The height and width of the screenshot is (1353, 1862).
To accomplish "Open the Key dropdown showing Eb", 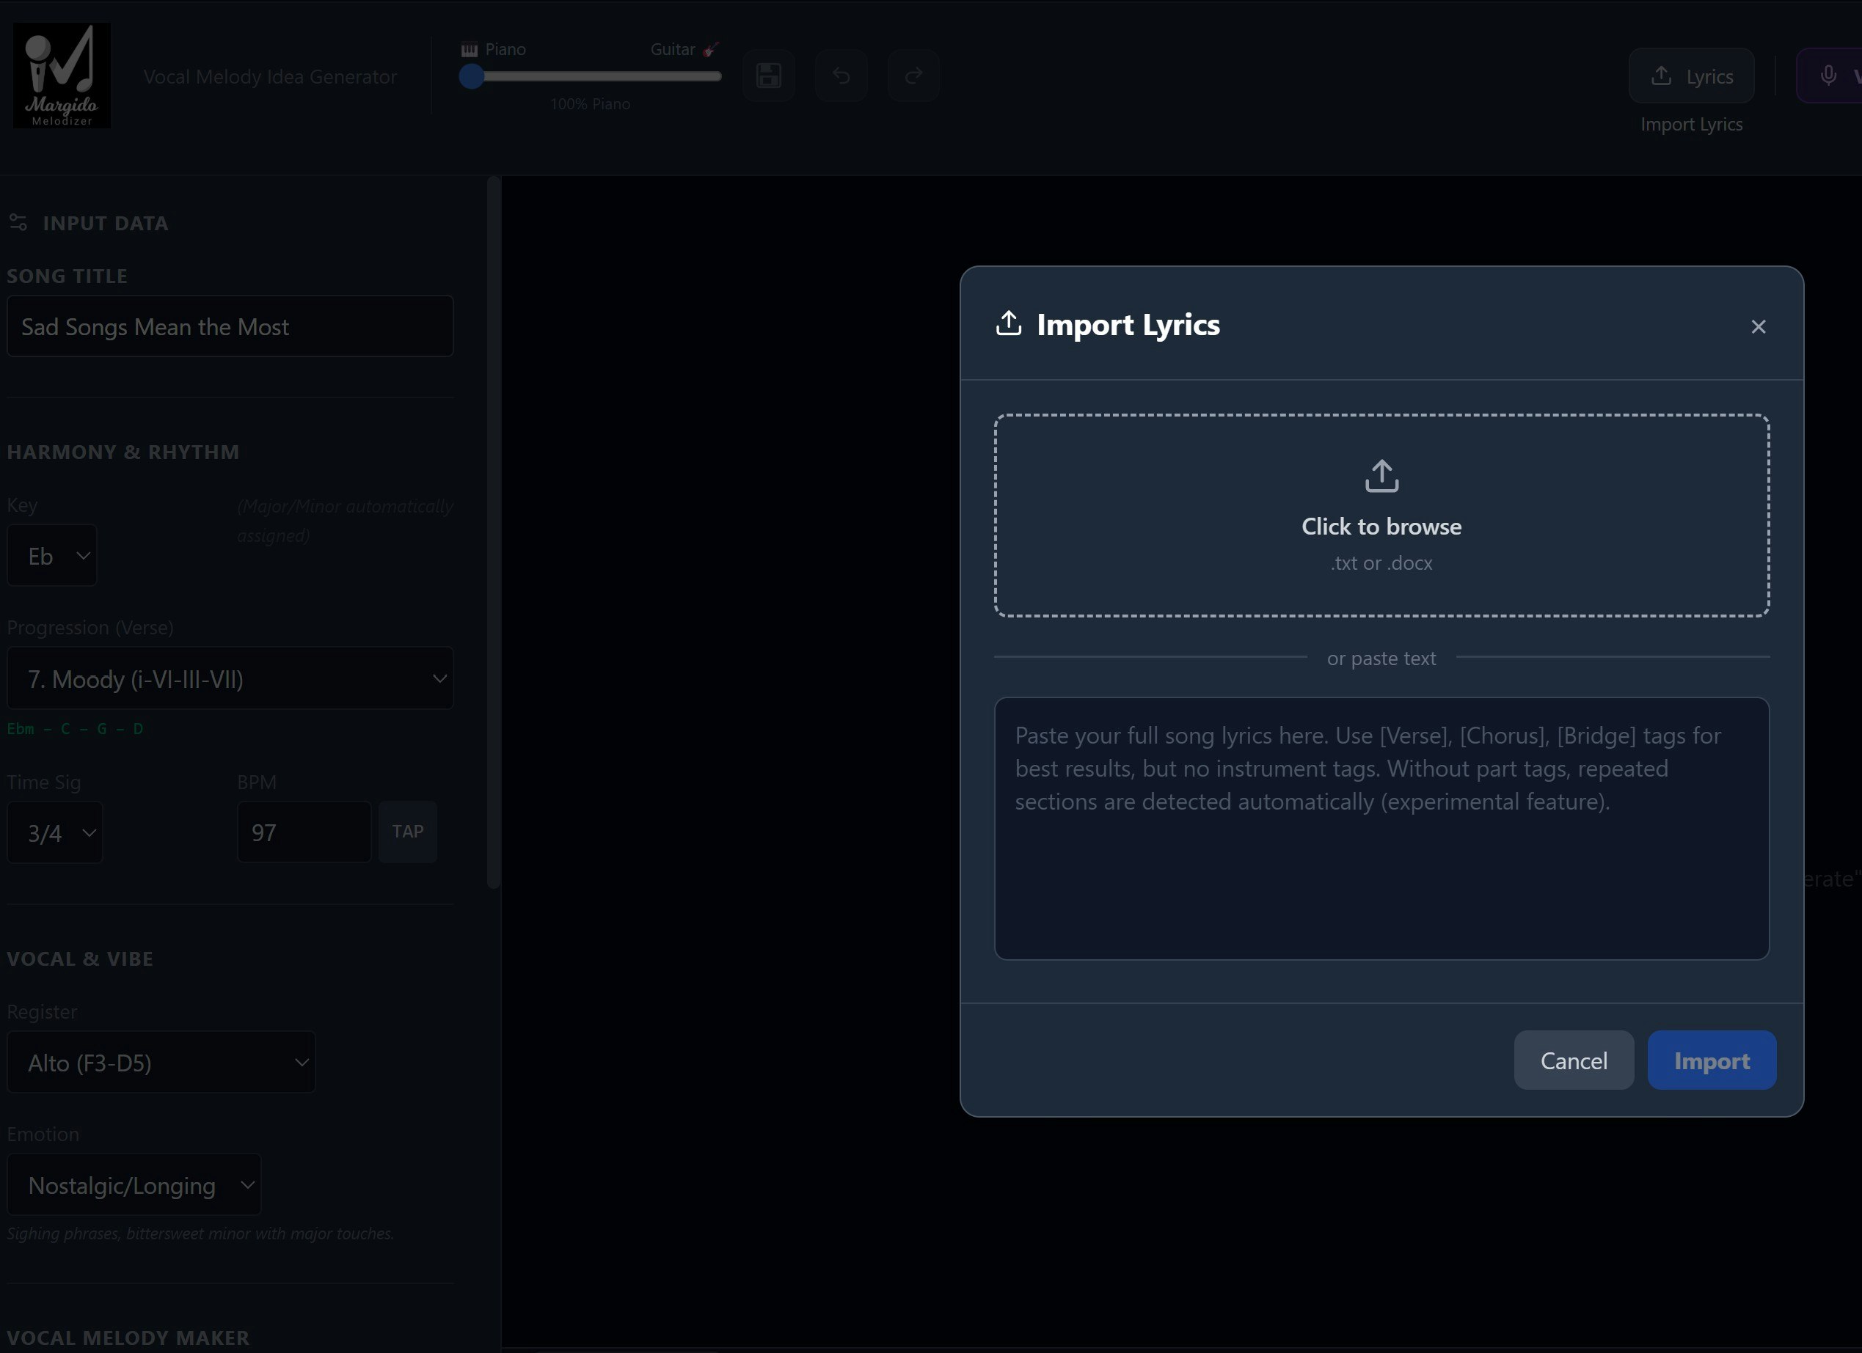I will click(53, 555).
